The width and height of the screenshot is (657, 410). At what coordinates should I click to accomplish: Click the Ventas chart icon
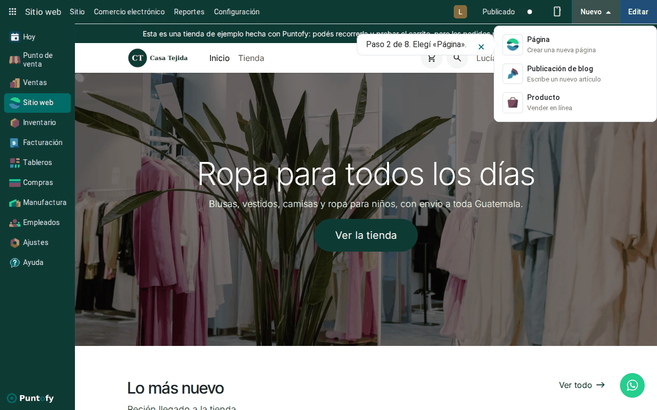coord(15,83)
